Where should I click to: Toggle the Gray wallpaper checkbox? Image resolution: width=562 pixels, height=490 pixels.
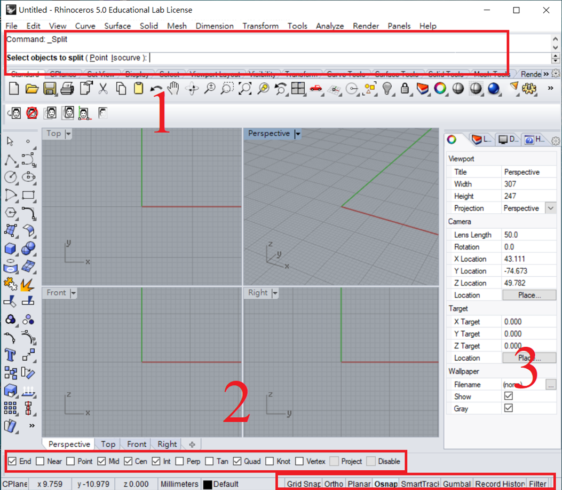[x=508, y=408]
